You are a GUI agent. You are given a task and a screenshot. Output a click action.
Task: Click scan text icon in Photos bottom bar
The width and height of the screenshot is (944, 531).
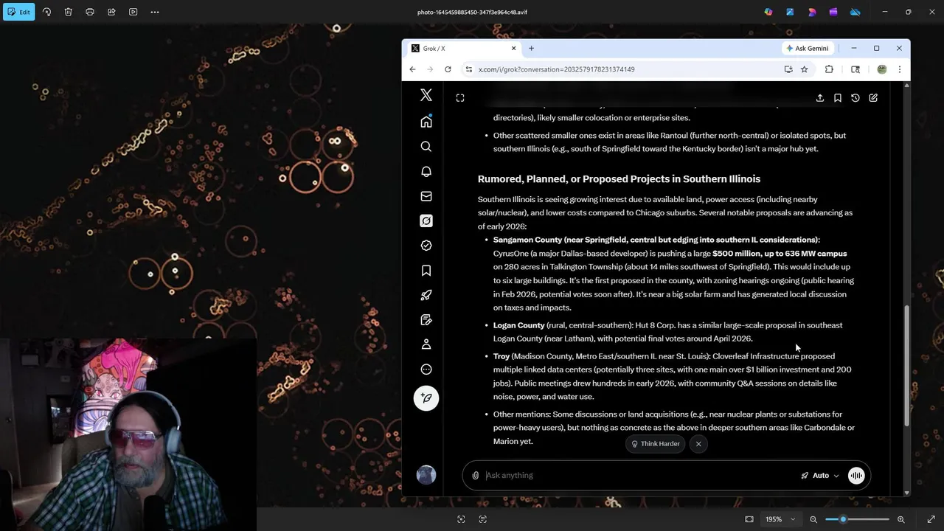pos(483,519)
